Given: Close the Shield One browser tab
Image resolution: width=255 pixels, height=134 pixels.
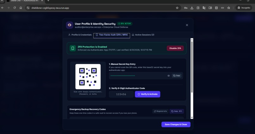Looking at the screenshot, I should [x=42, y=1].
